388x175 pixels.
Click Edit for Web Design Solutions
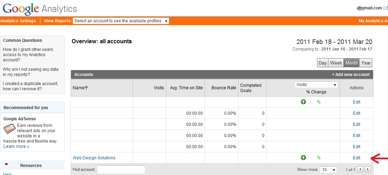pos(356,158)
